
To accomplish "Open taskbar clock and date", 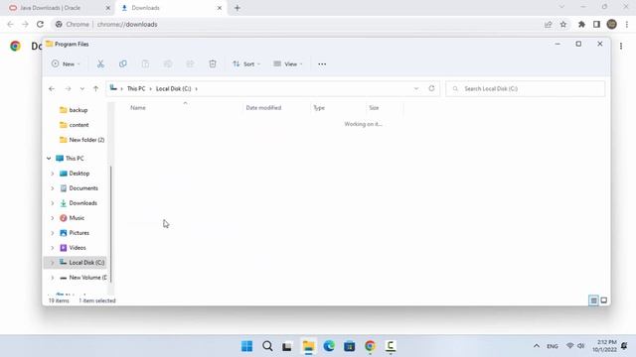I will tap(604, 346).
